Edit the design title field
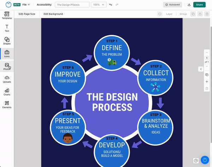 click(x=72, y=5)
